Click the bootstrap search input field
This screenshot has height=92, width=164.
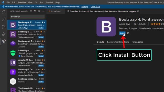click(x=27, y=17)
